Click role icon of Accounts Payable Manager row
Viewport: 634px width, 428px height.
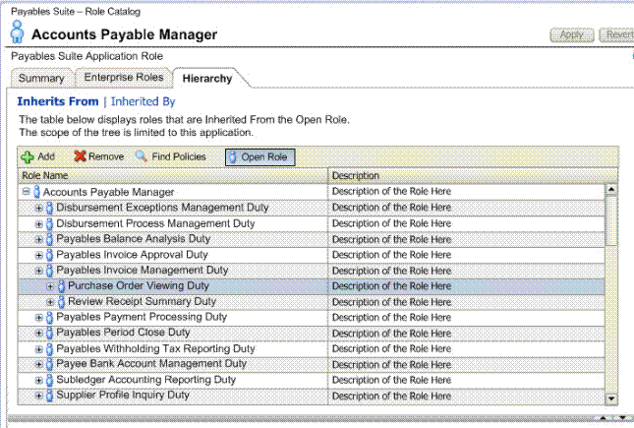click(x=36, y=192)
